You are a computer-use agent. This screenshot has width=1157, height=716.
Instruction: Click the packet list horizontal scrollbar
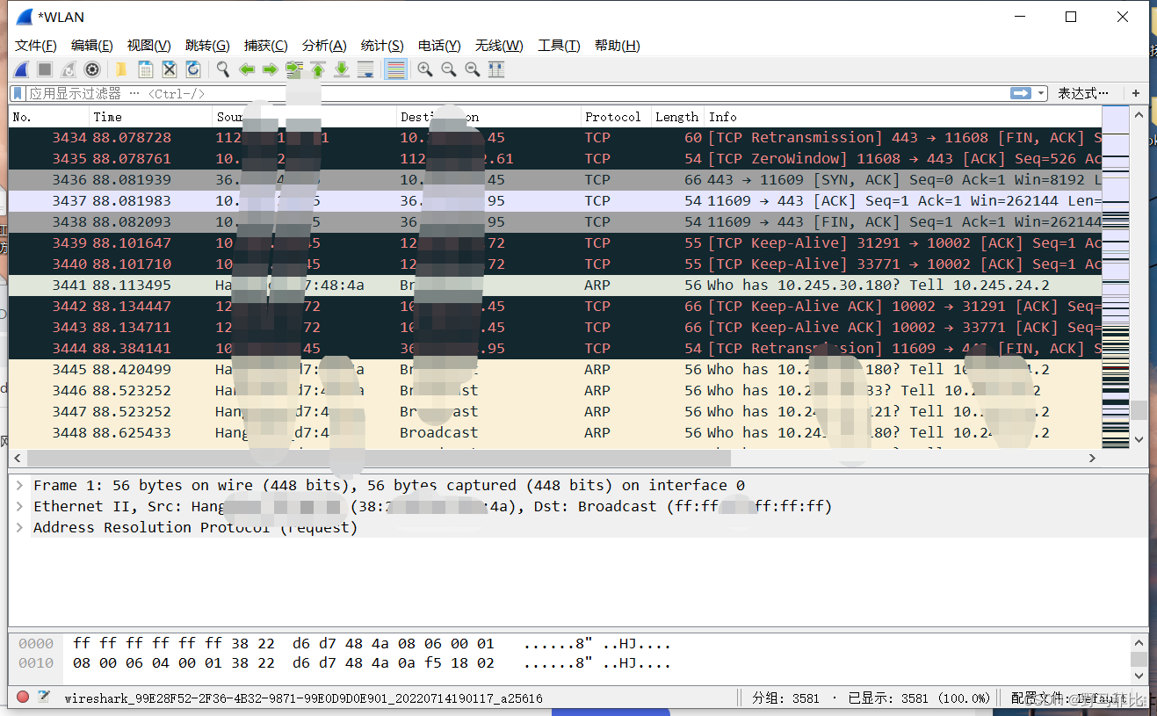[x=379, y=458]
